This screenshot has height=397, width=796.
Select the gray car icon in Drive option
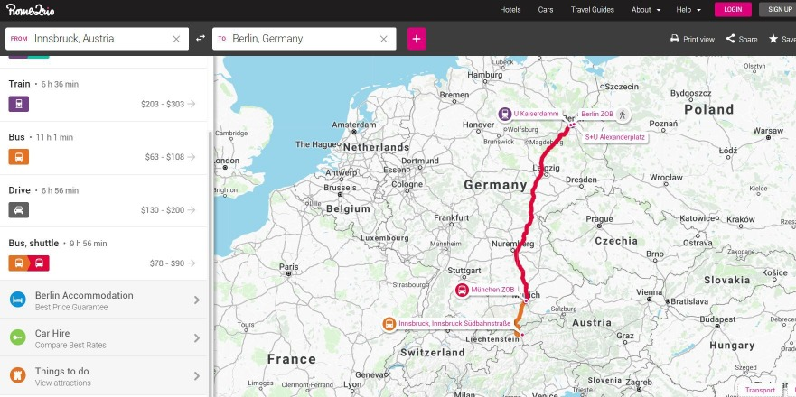19,210
